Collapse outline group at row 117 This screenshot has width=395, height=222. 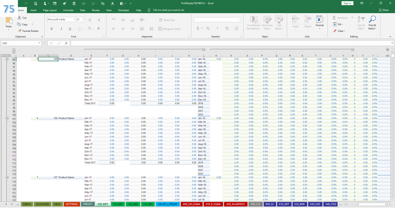pyautogui.click(x=7, y=177)
